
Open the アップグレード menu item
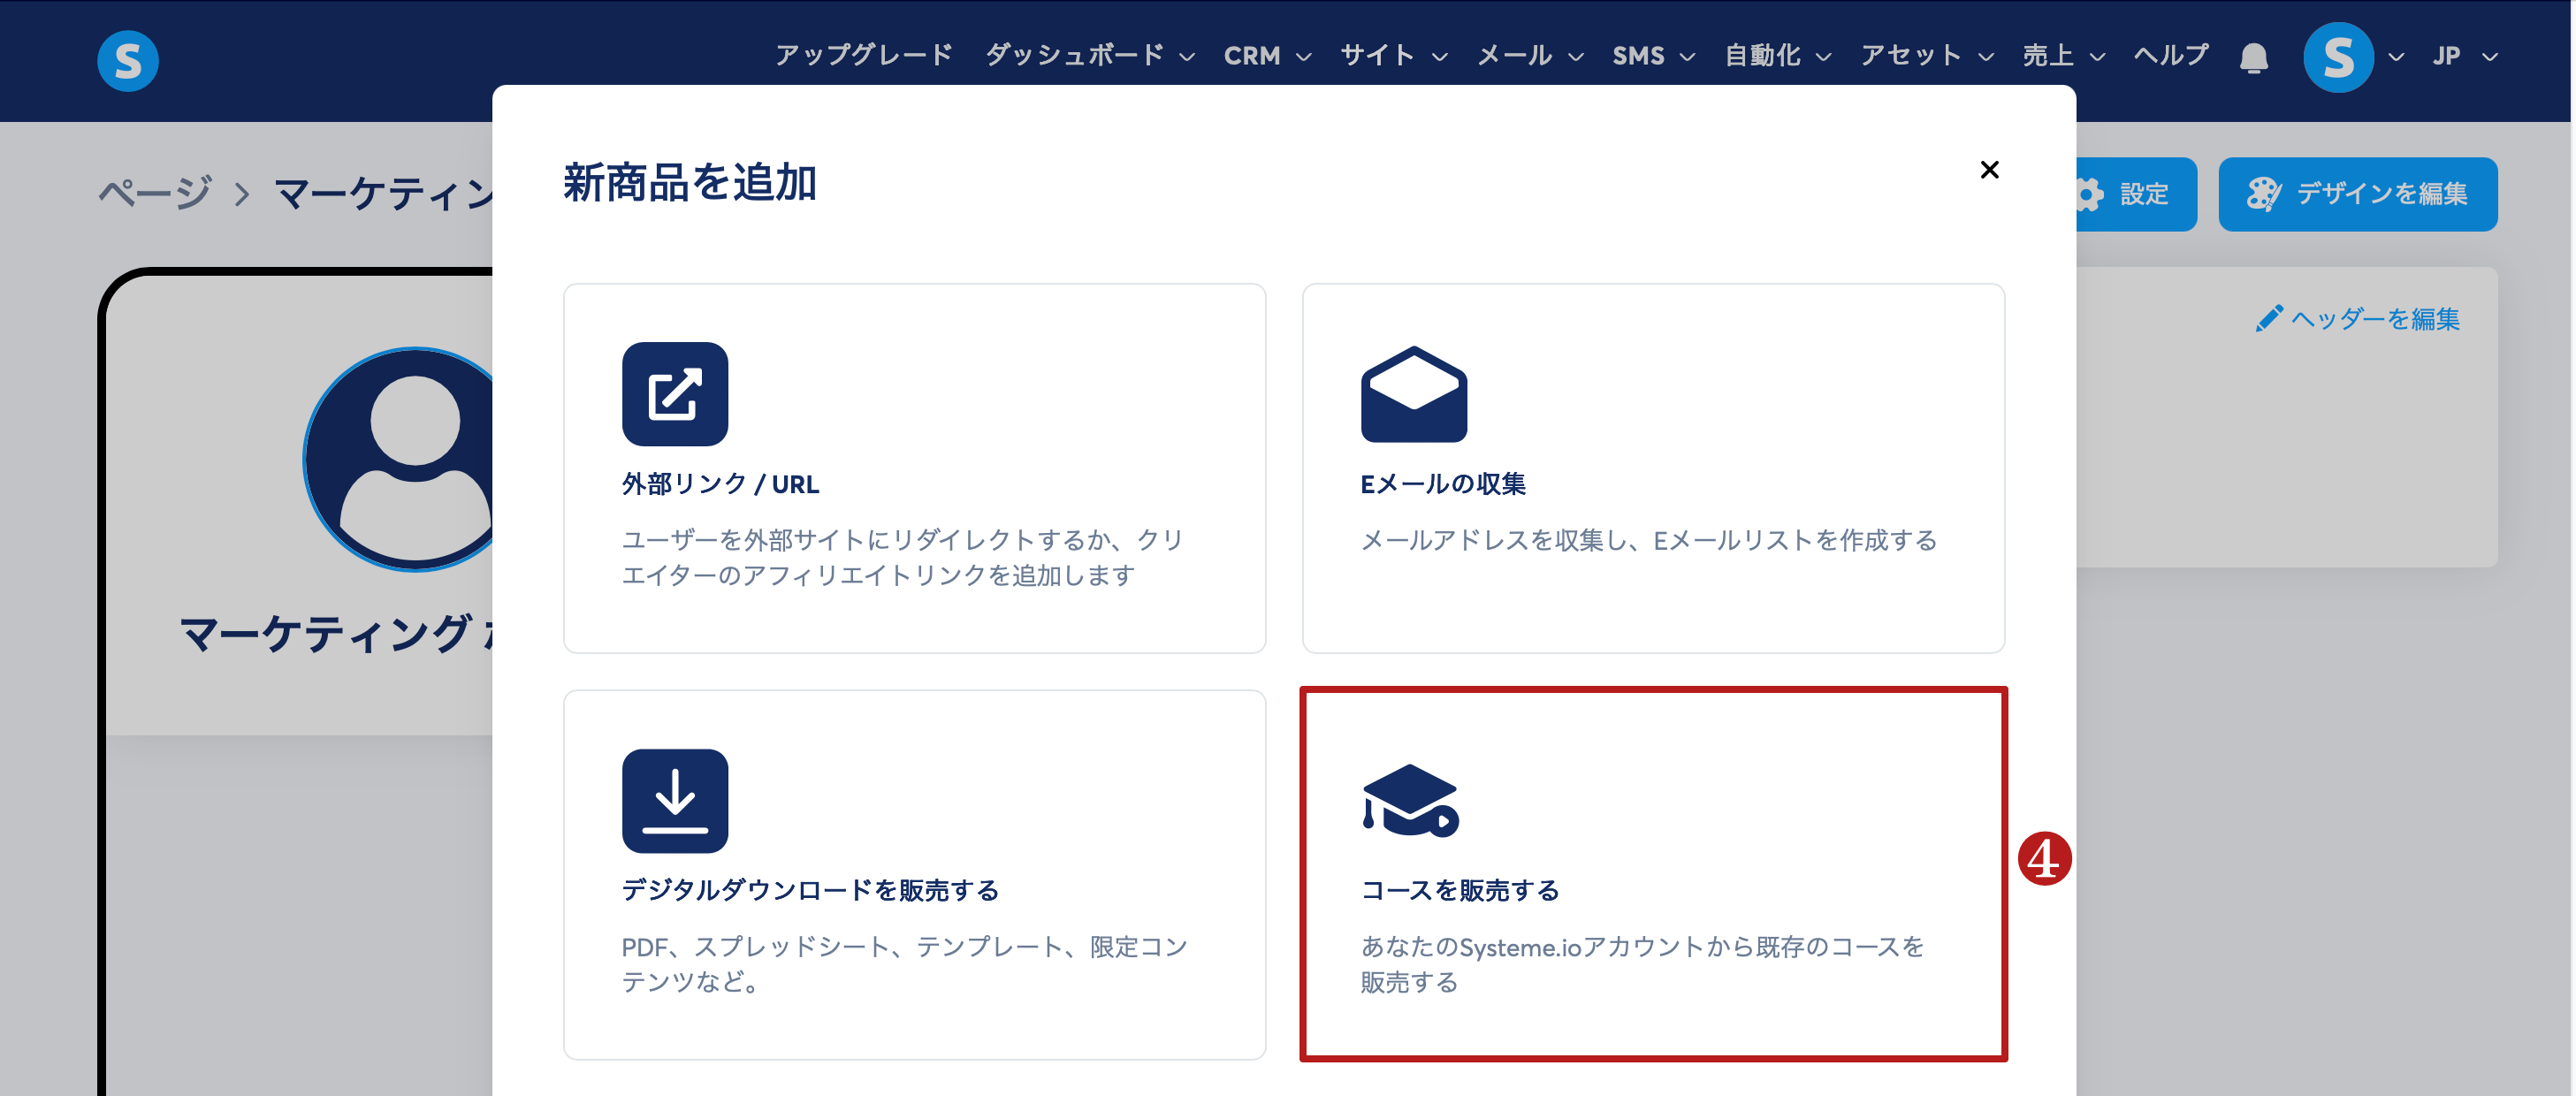864,55
